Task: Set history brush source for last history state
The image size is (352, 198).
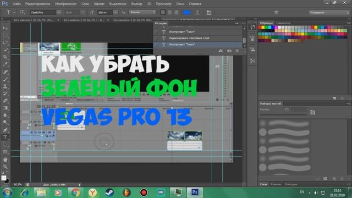Action: tap(157, 45)
